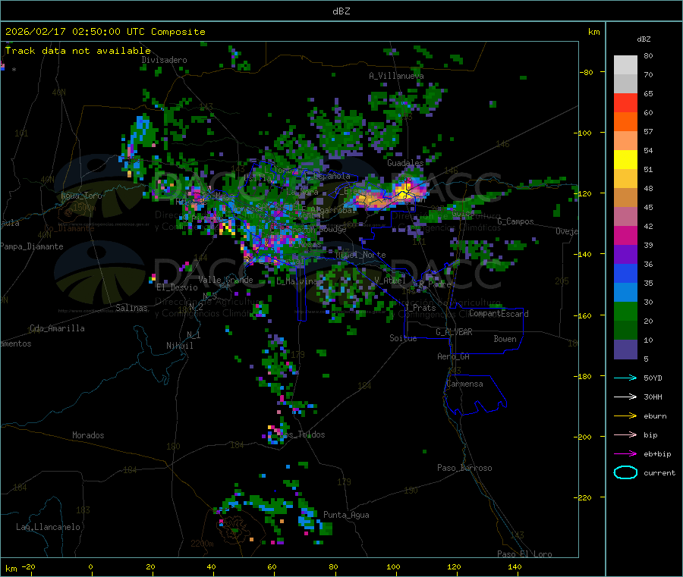The height and width of the screenshot is (577, 683).
Task: Click the Aero_GA map label
Action: 454,356
